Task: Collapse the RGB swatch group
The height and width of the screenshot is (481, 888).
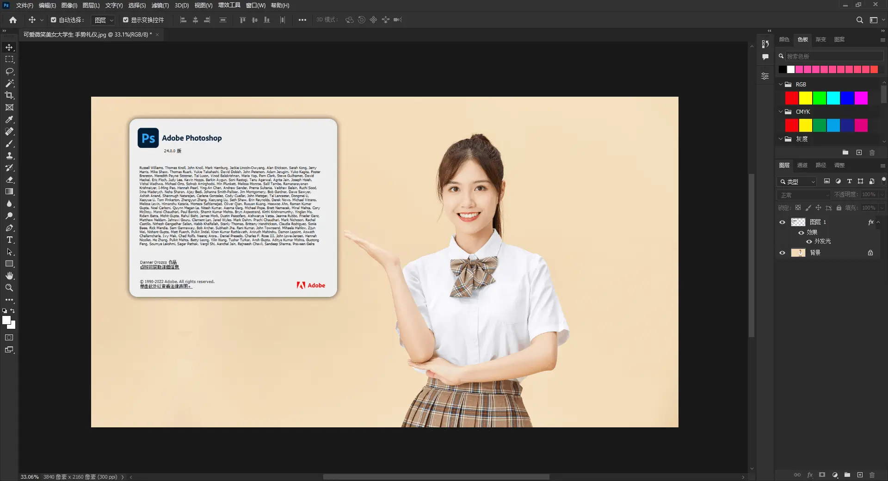Action: [780, 84]
